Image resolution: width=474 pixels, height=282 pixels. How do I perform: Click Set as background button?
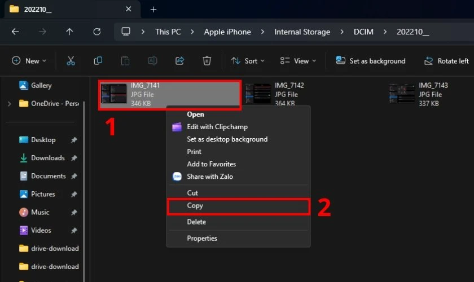click(x=371, y=61)
